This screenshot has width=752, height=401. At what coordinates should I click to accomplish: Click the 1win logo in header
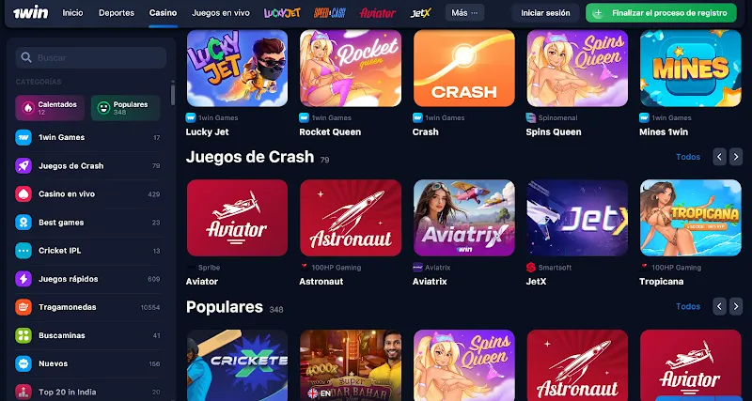click(30, 12)
